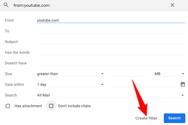Focus the Doesn't have input field
The width and height of the screenshot is (188, 125).
point(111,63)
